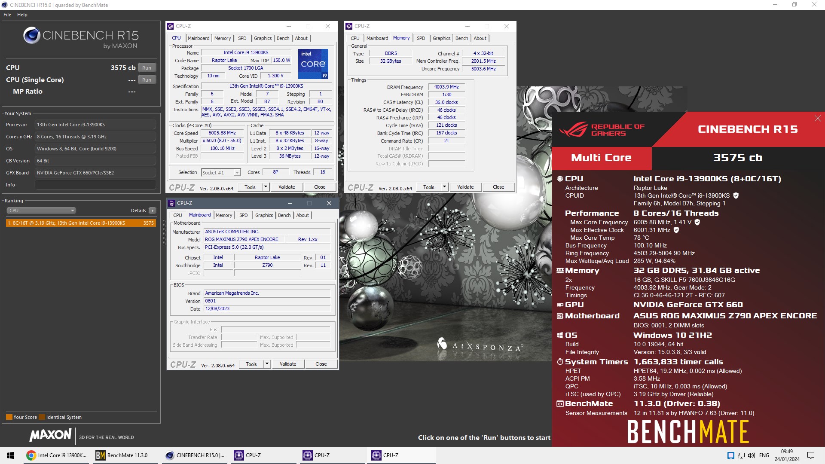The image size is (825, 464).
Task: Click Details arrow button in Ranking panel
Action: pyautogui.click(x=153, y=211)
